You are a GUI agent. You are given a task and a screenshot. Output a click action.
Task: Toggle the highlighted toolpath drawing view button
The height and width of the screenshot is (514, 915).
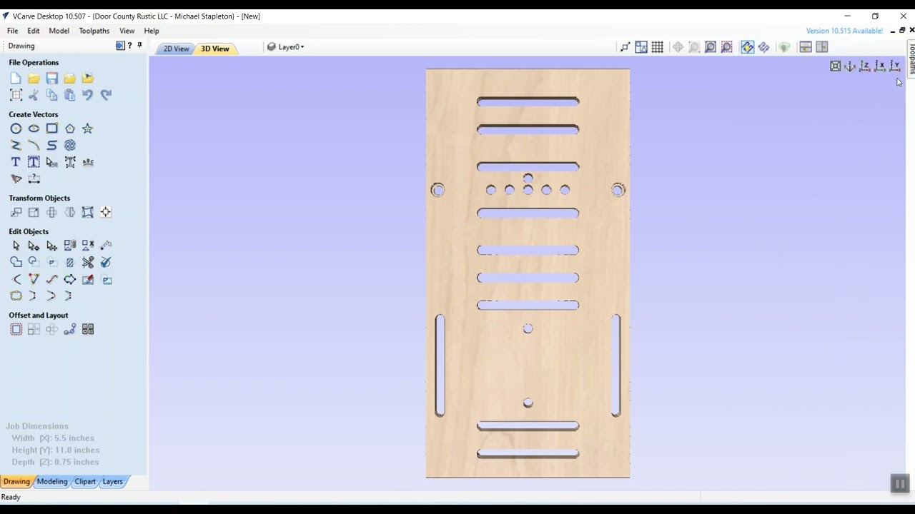(747, 47)
